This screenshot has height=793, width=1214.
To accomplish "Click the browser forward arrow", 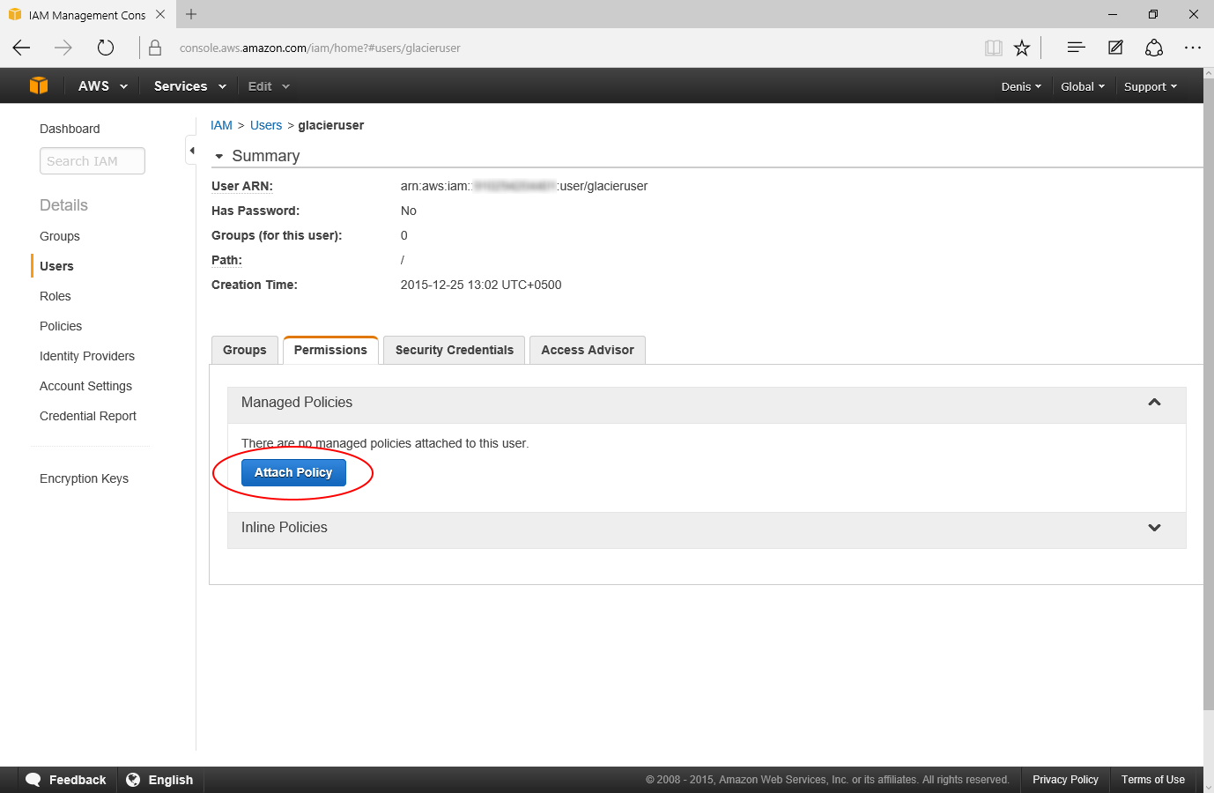I will click(x=63, y=48).
